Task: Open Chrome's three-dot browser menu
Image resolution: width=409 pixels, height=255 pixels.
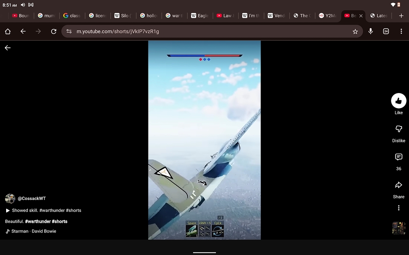Action: pos(401,31)
